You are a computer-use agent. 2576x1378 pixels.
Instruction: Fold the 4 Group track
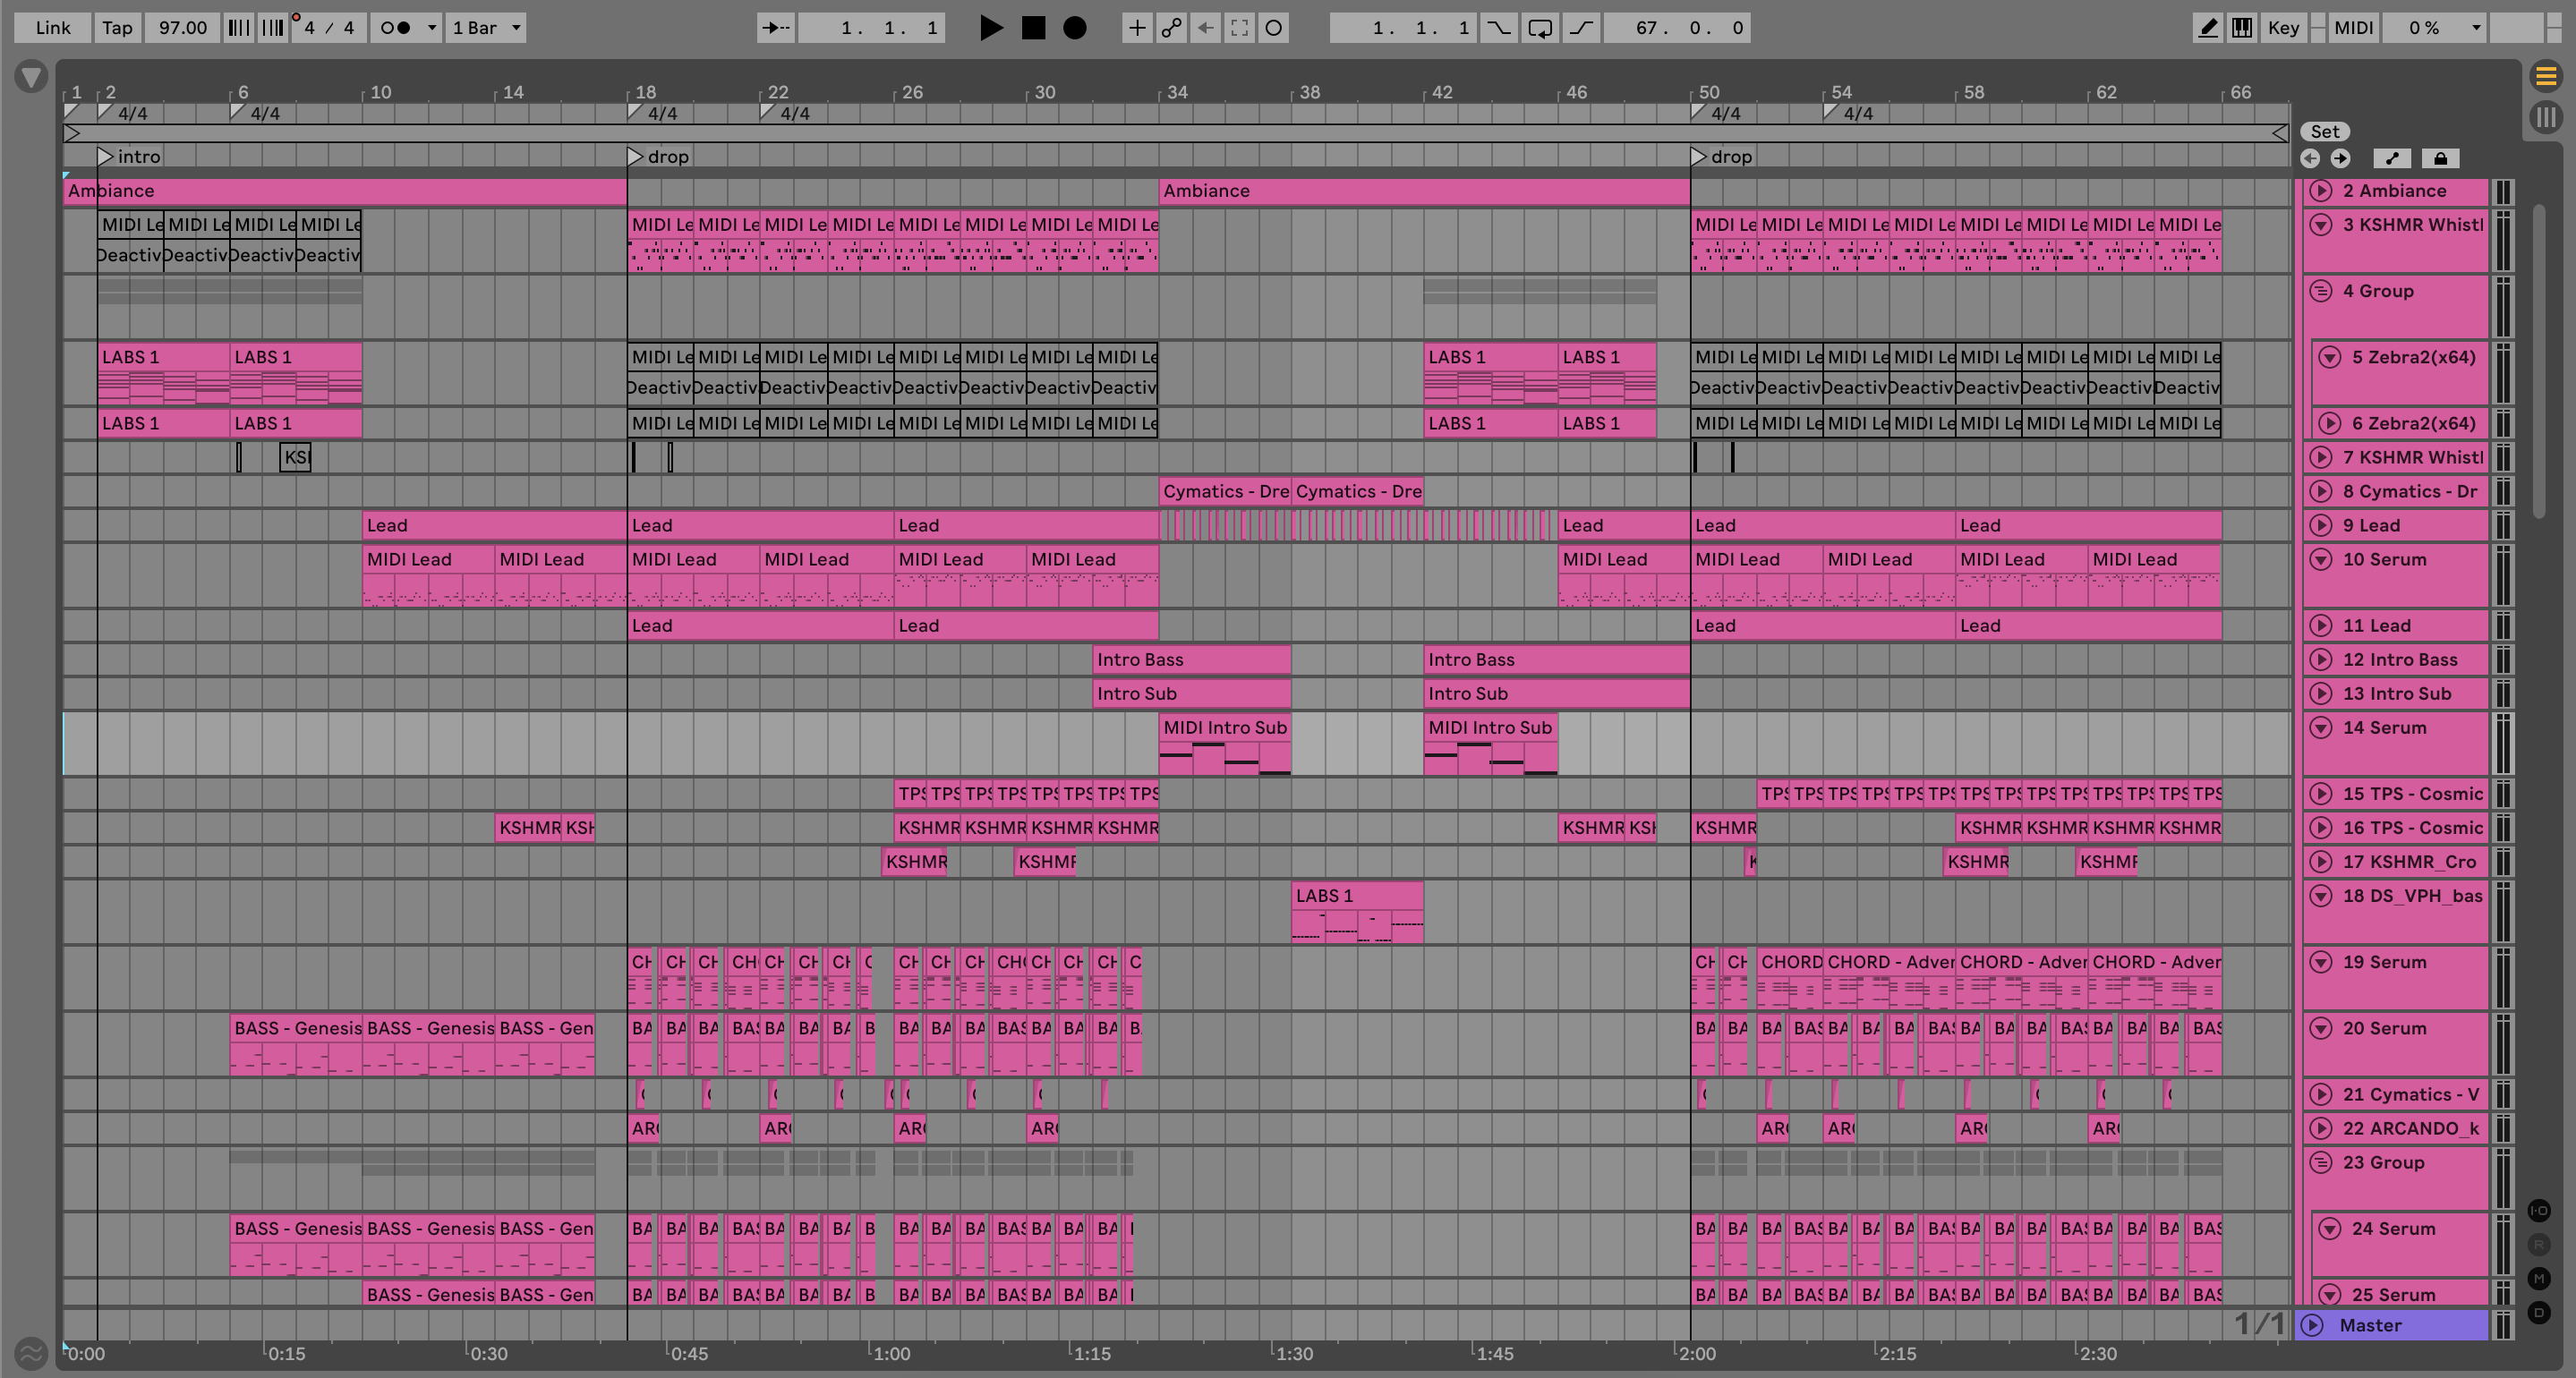tap(2321, 291)
